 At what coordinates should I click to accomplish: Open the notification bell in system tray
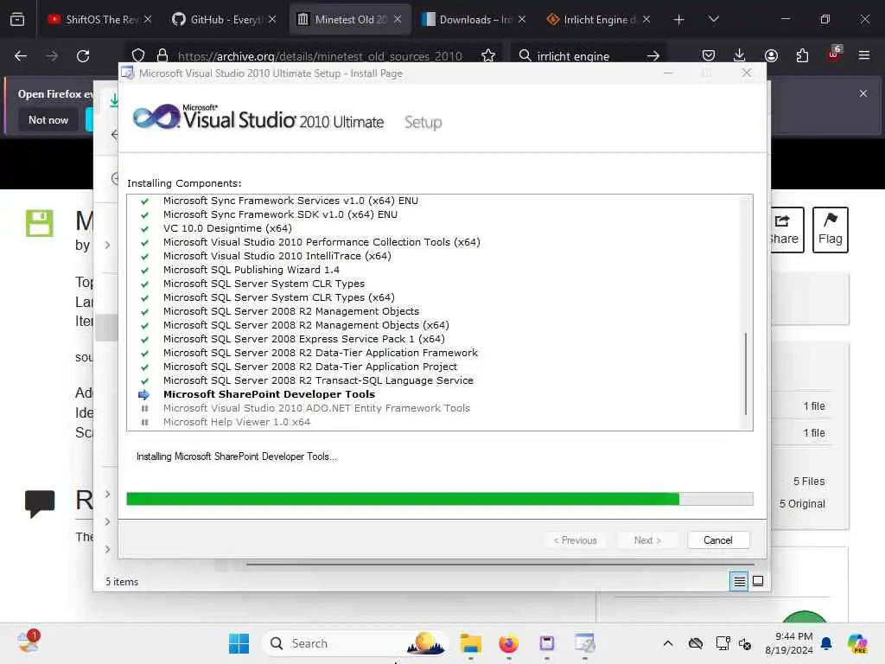pyautogui.click(x=825, y=643)
